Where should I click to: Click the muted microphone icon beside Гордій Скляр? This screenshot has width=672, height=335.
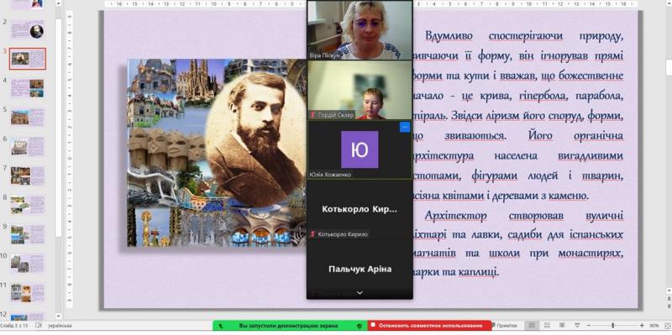(313, 115)
